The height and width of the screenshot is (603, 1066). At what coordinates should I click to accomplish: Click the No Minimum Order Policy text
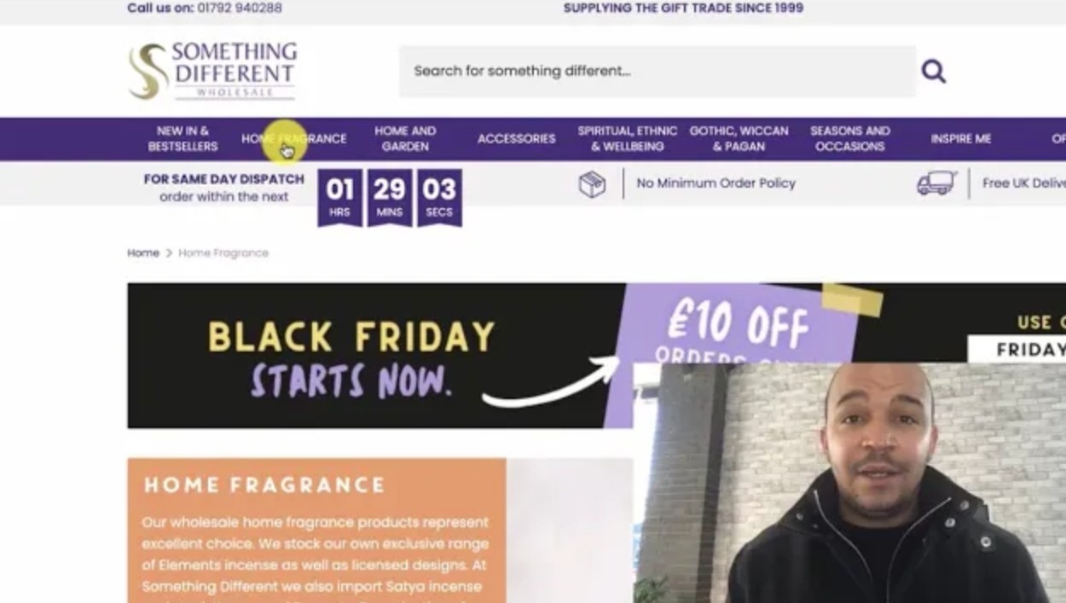click(x=715, y=183)
